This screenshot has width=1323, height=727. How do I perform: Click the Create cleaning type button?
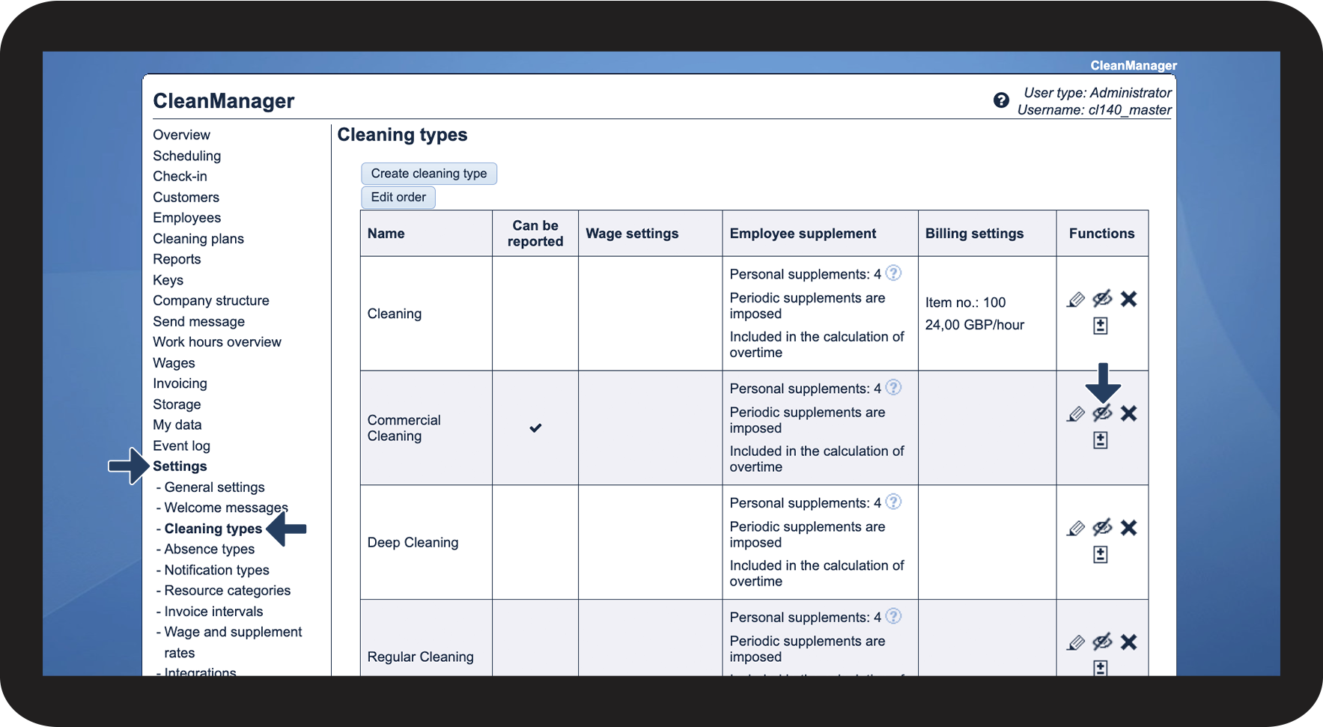428,174
